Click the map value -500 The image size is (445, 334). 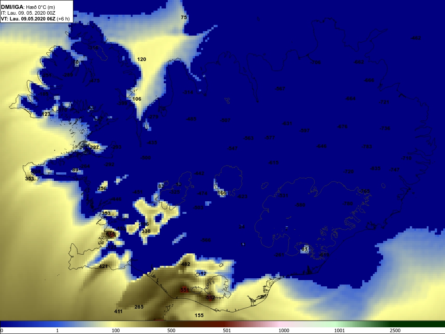pyautogui.click(x=146, y=158)
